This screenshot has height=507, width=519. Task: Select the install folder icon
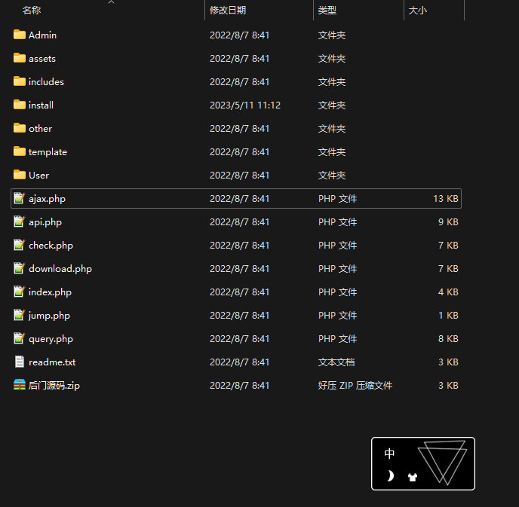(20, 105)
